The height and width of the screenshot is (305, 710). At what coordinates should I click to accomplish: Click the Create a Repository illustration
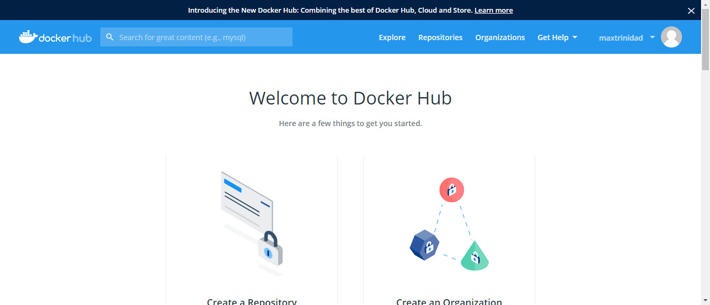252,224
